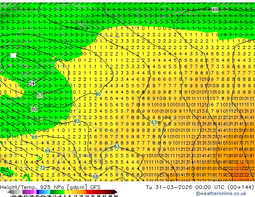Viewport: 255px width, 197px height.
Task: Click the map title "Height/Temp. 925 hPa [gdpm] GFS"
Action: click(x=50, y=187)
